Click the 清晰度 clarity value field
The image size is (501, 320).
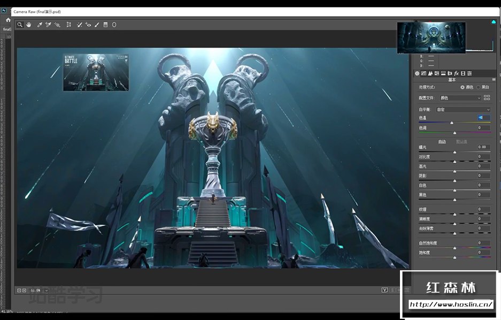(484, 219)
